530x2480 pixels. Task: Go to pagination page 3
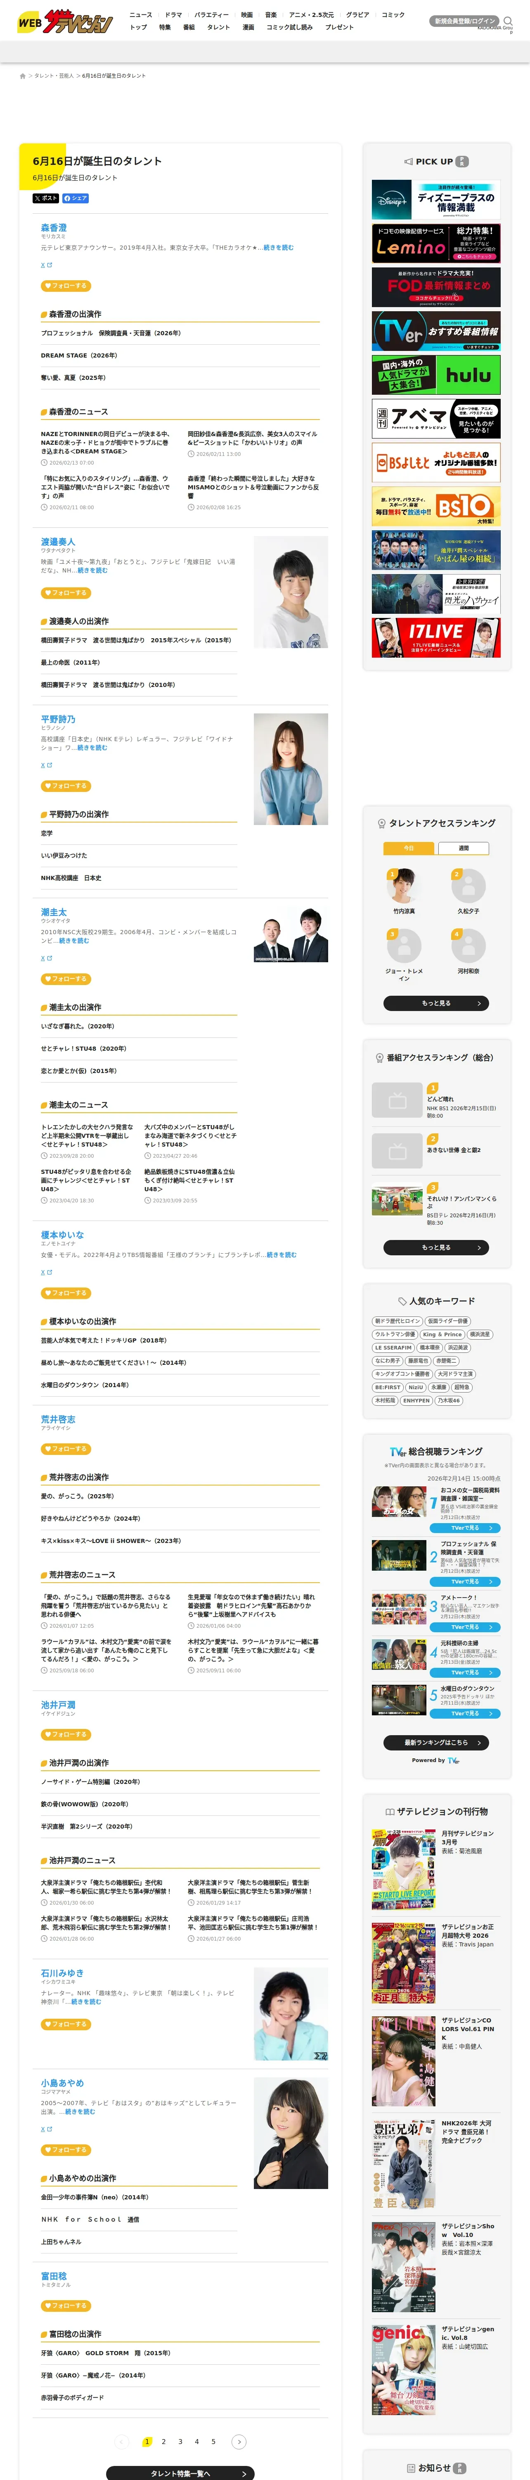(x=180, y=2442)
